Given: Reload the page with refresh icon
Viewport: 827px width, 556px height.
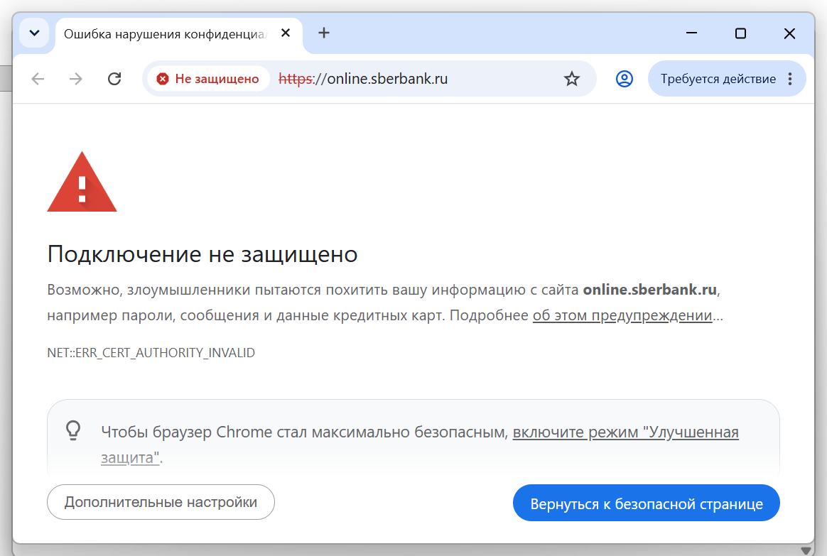Looking at the screenshot, I should (x=114, y=79).
